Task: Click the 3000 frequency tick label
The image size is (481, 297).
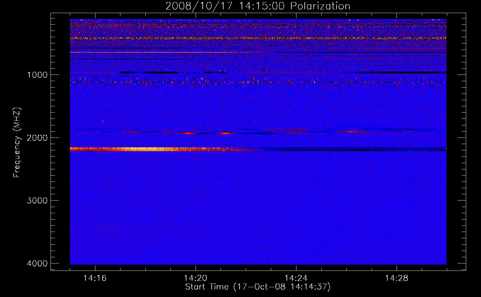Action: coord(37,200)
